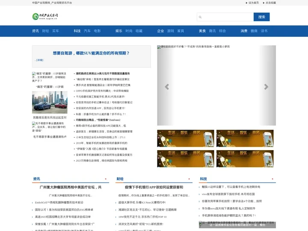Open 电影 in the navigation bar
308x231 pixels.
(97, 31)
